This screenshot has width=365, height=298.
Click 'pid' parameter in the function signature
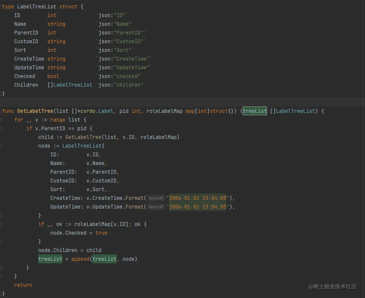pyautogui.click(x=124, y=111)
